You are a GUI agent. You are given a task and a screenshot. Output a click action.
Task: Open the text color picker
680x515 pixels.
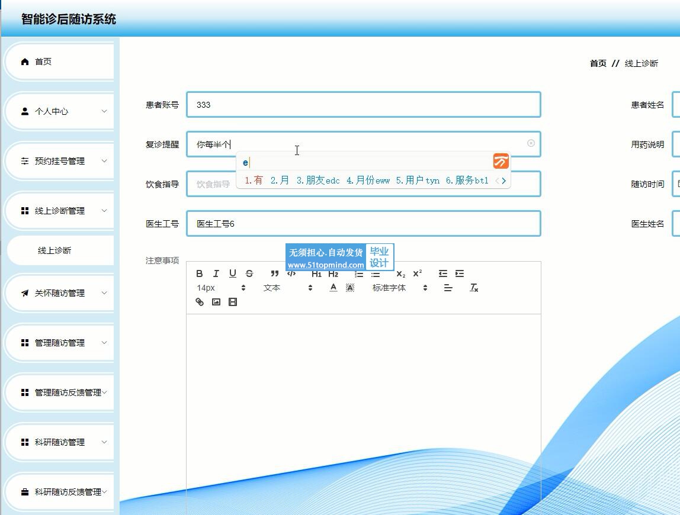click(333, 288)
